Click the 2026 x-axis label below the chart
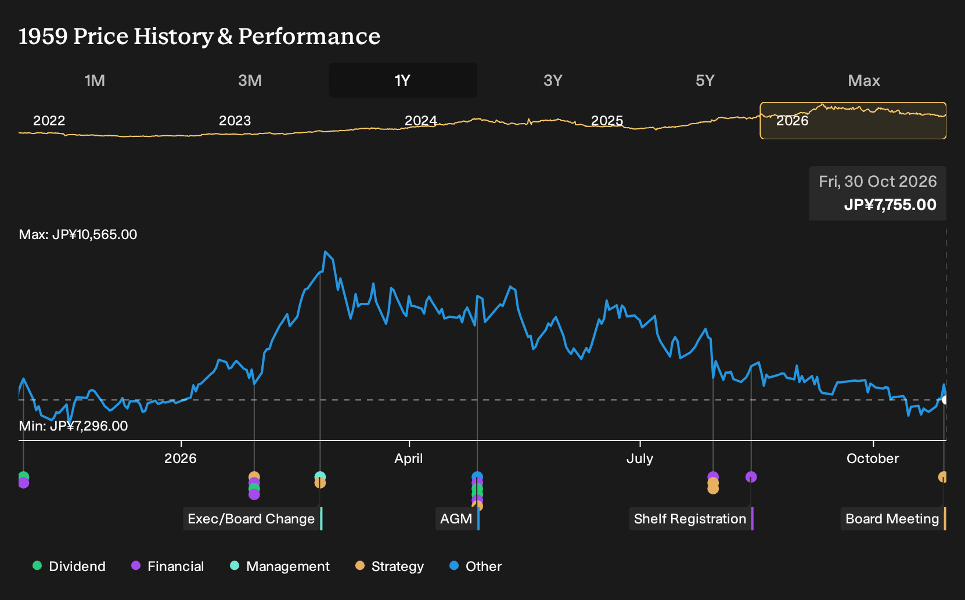The height and width of the screenshot is (600, 965). tap(181, 458)
